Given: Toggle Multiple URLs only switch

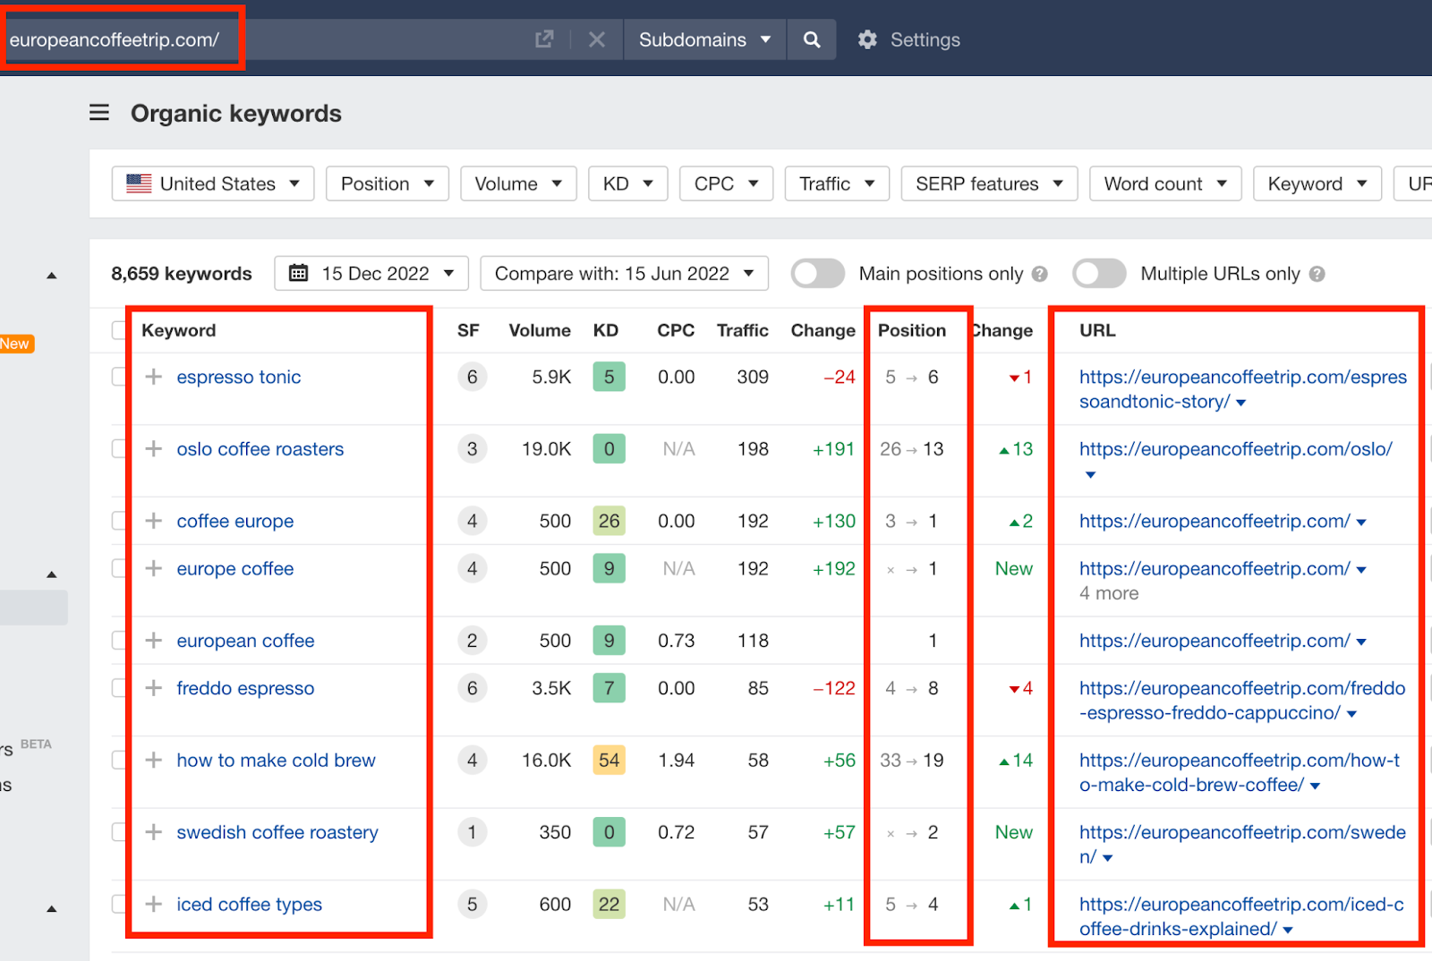Looking at the screenshot, I should click(x=1099, y=274).
